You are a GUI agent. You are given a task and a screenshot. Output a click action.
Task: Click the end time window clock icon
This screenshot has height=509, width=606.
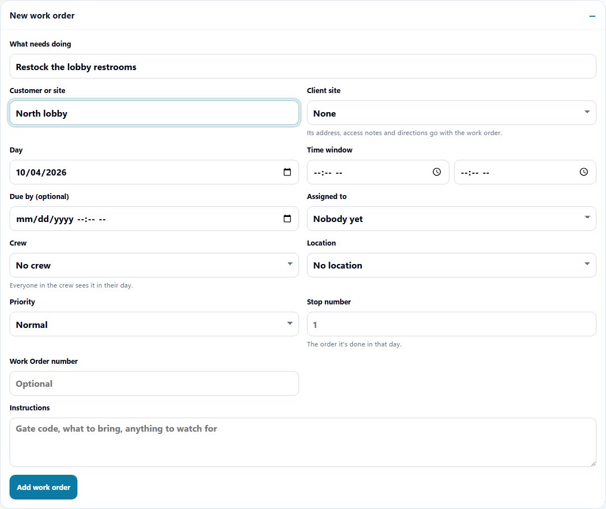click(584, 172)
